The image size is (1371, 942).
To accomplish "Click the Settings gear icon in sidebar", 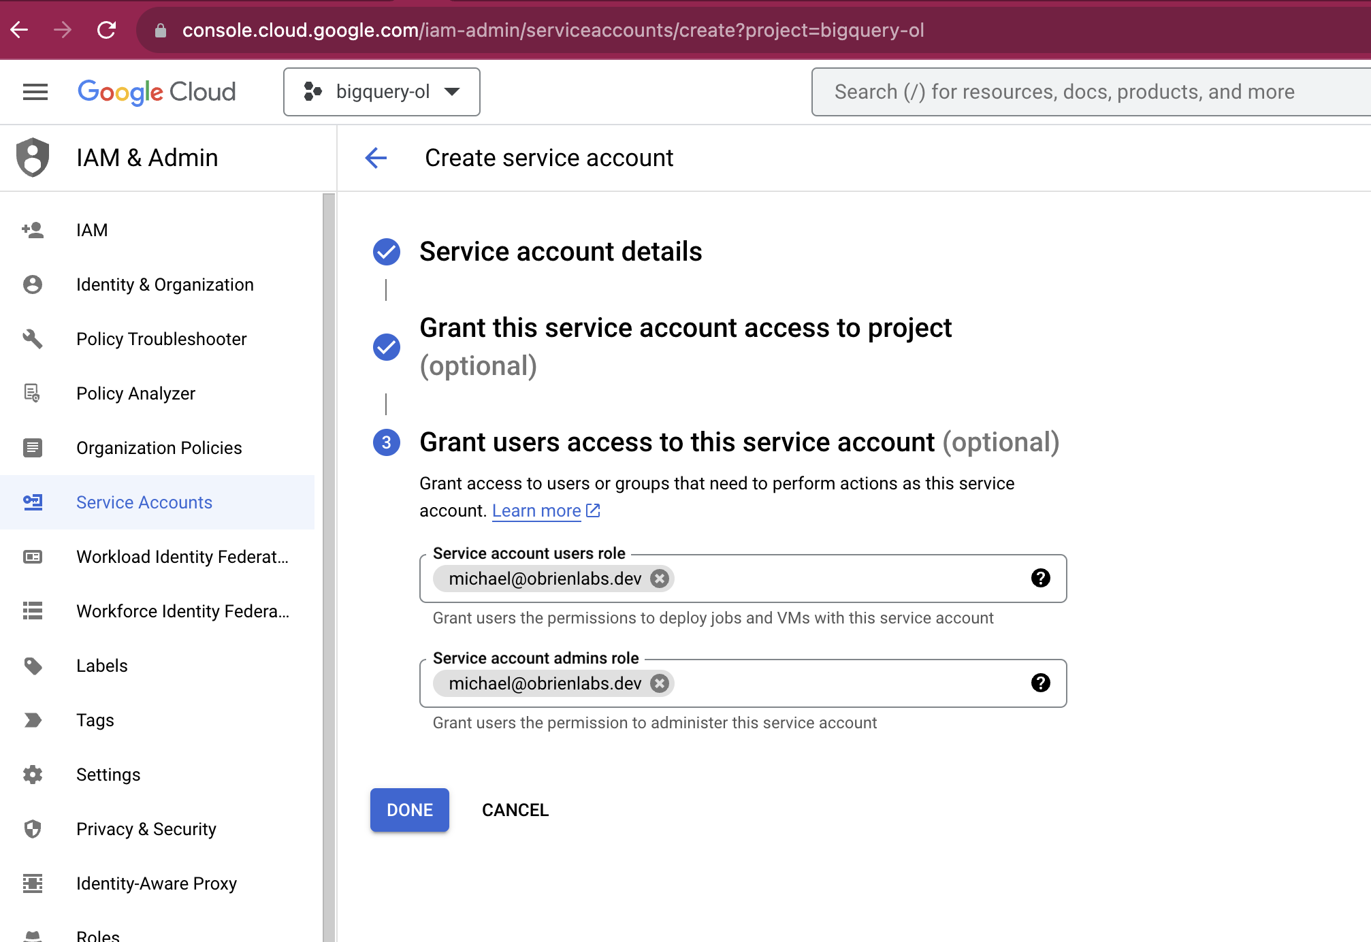I will [x=33, y=775].
